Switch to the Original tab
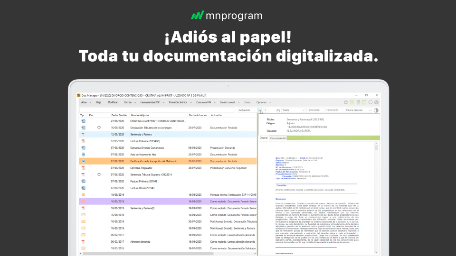Viewport: 456px width, 256px height. 264,138
